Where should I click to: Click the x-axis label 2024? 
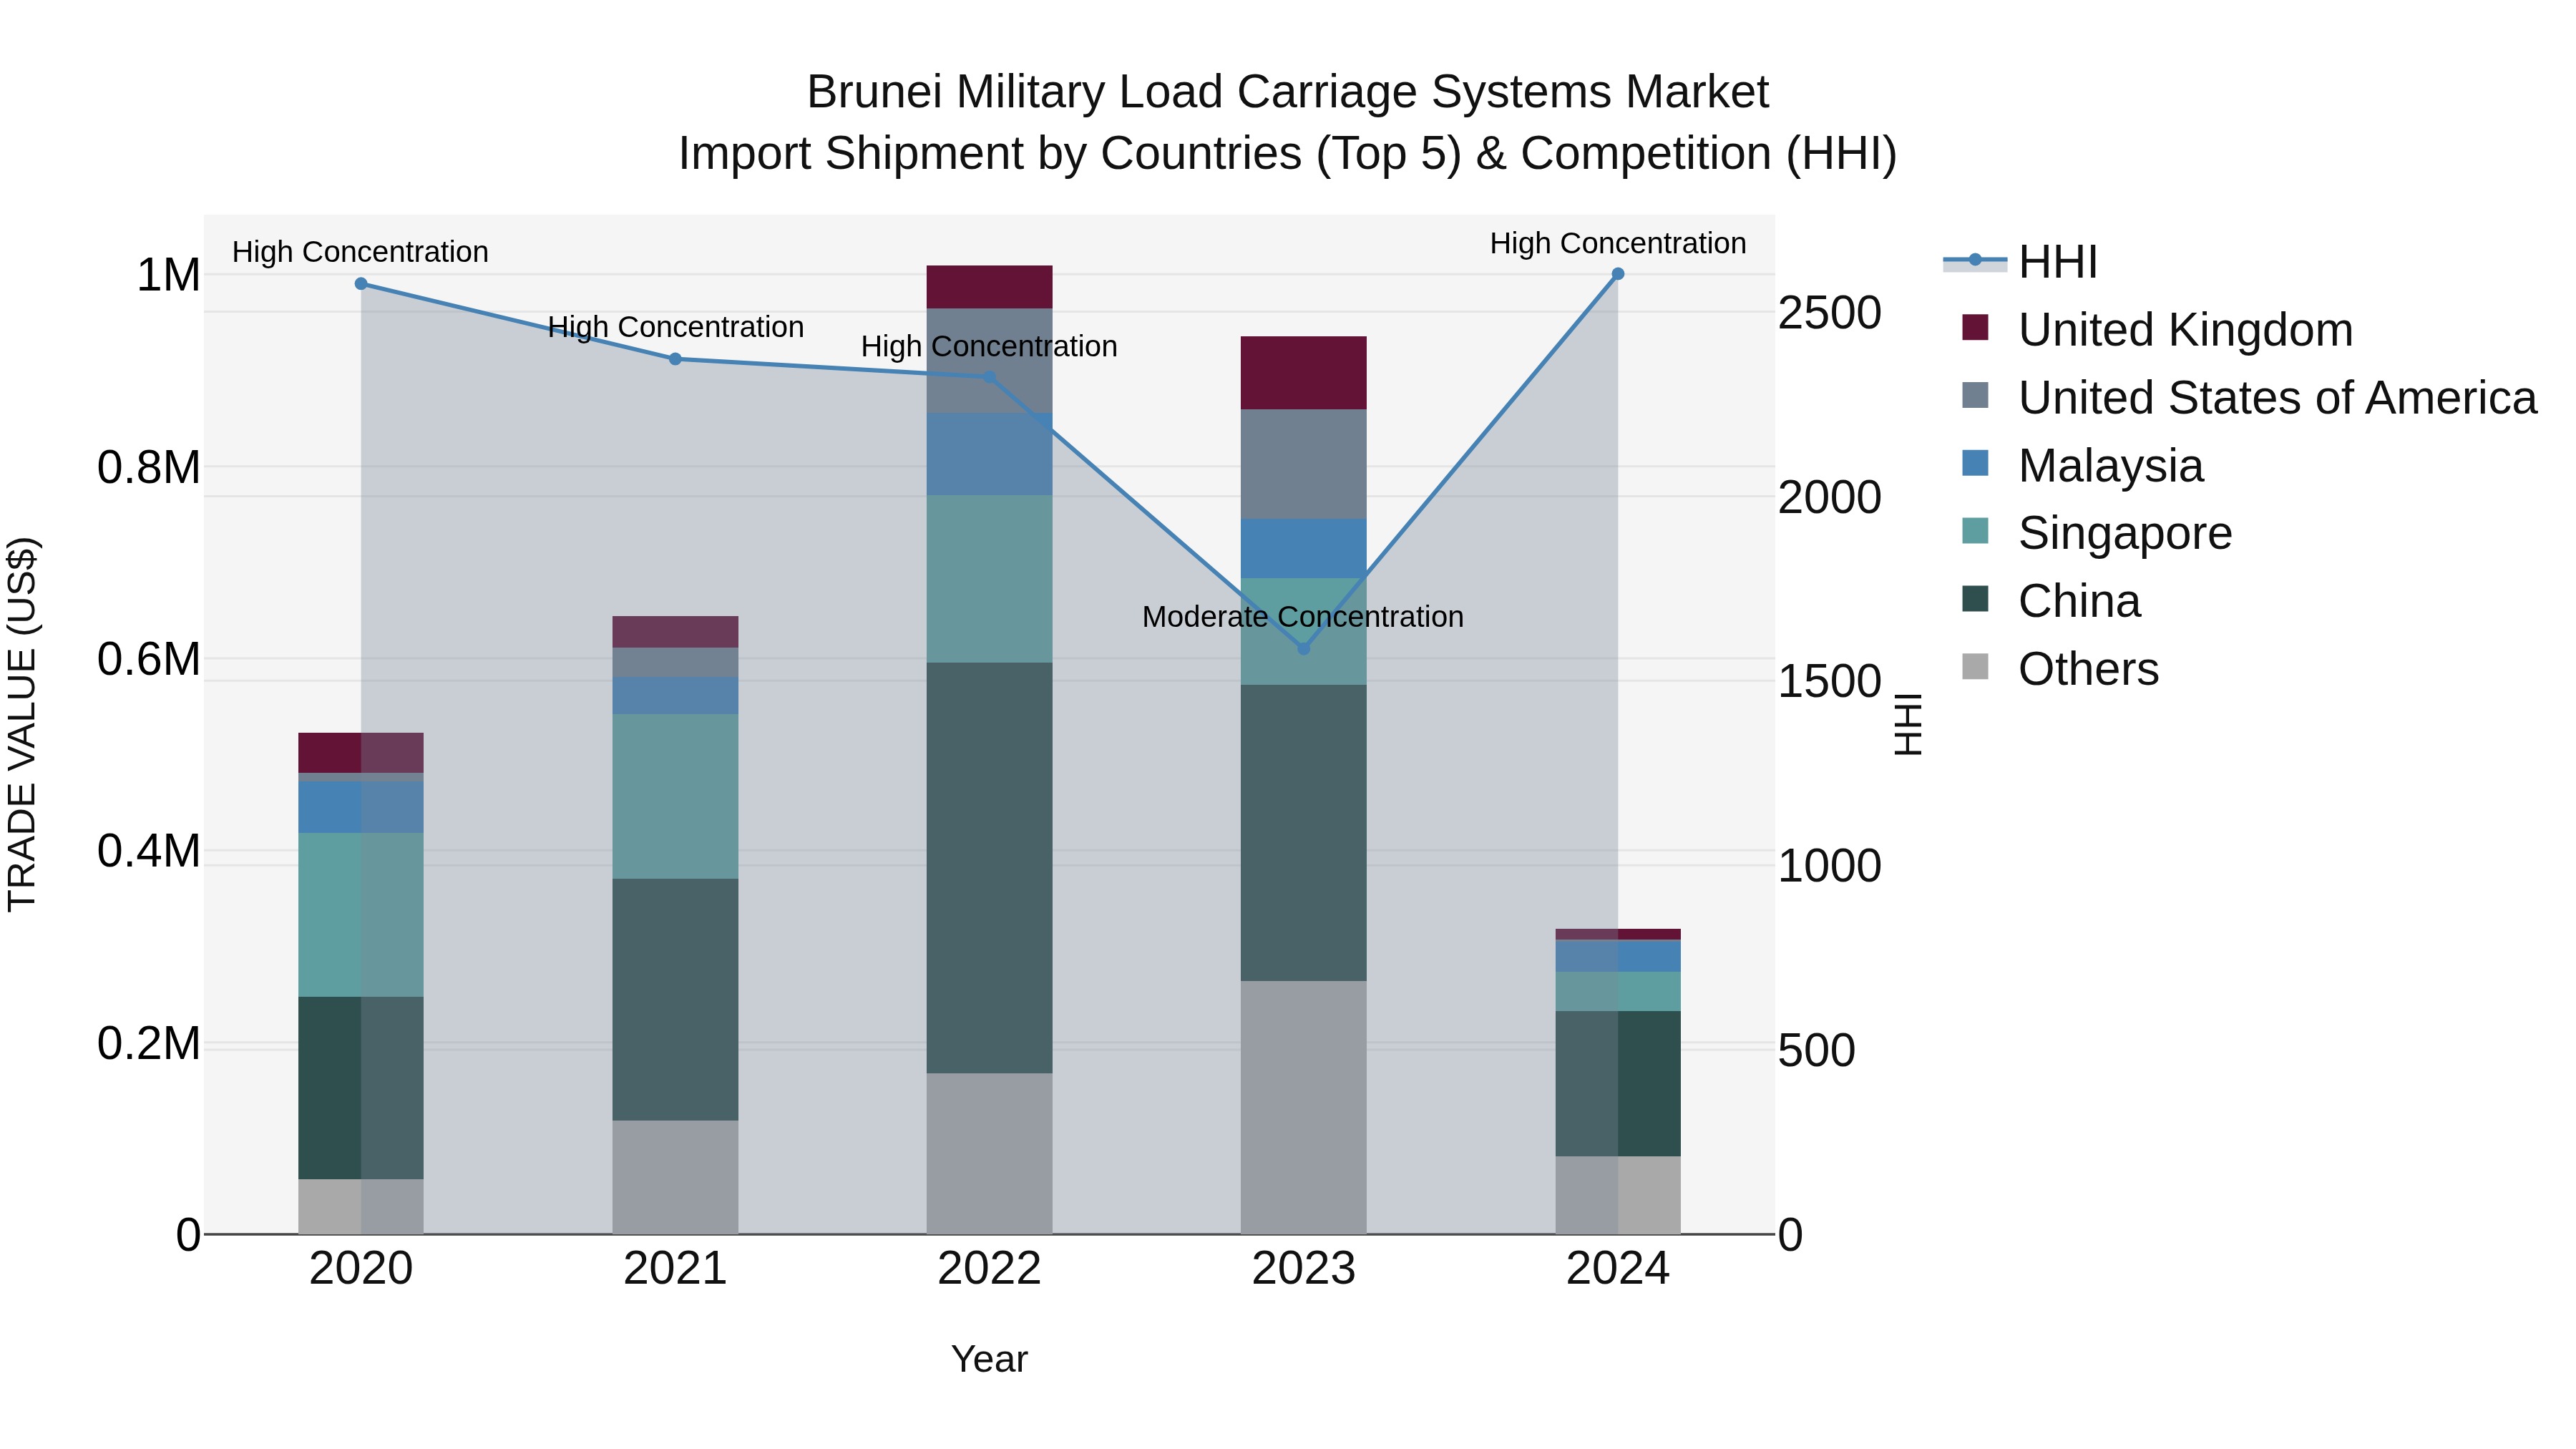[1618, 1269]
